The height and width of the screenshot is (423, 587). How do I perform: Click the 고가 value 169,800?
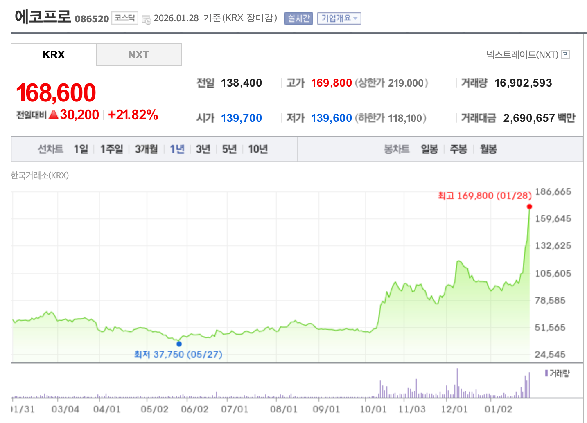331,83
